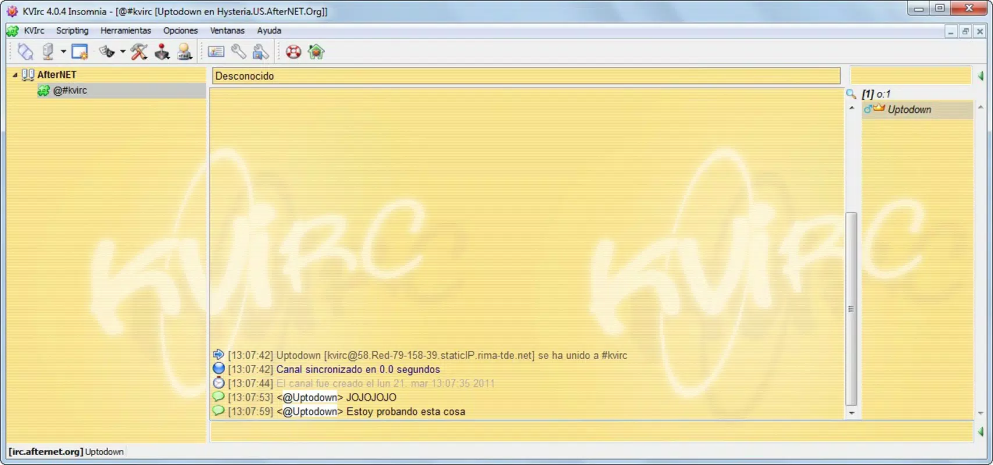Image resolution: width=993 pixels, height=465 pixels.
Task: Click the AfterNET twin servers icon
Action: click(28, 74)
